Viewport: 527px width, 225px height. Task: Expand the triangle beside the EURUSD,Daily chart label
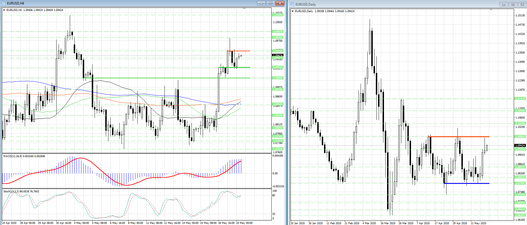(x=293, y=11)
